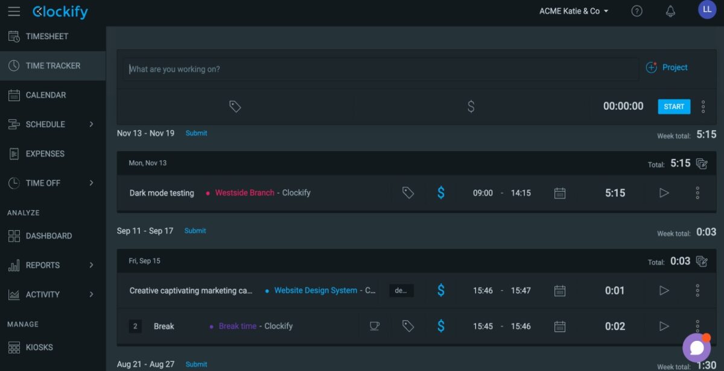The width and height of the screenshot is (724, 371).
Task: Resume the Dark mode testing timer via play icon
Action: pyautogui.click(x=664, y=193)
